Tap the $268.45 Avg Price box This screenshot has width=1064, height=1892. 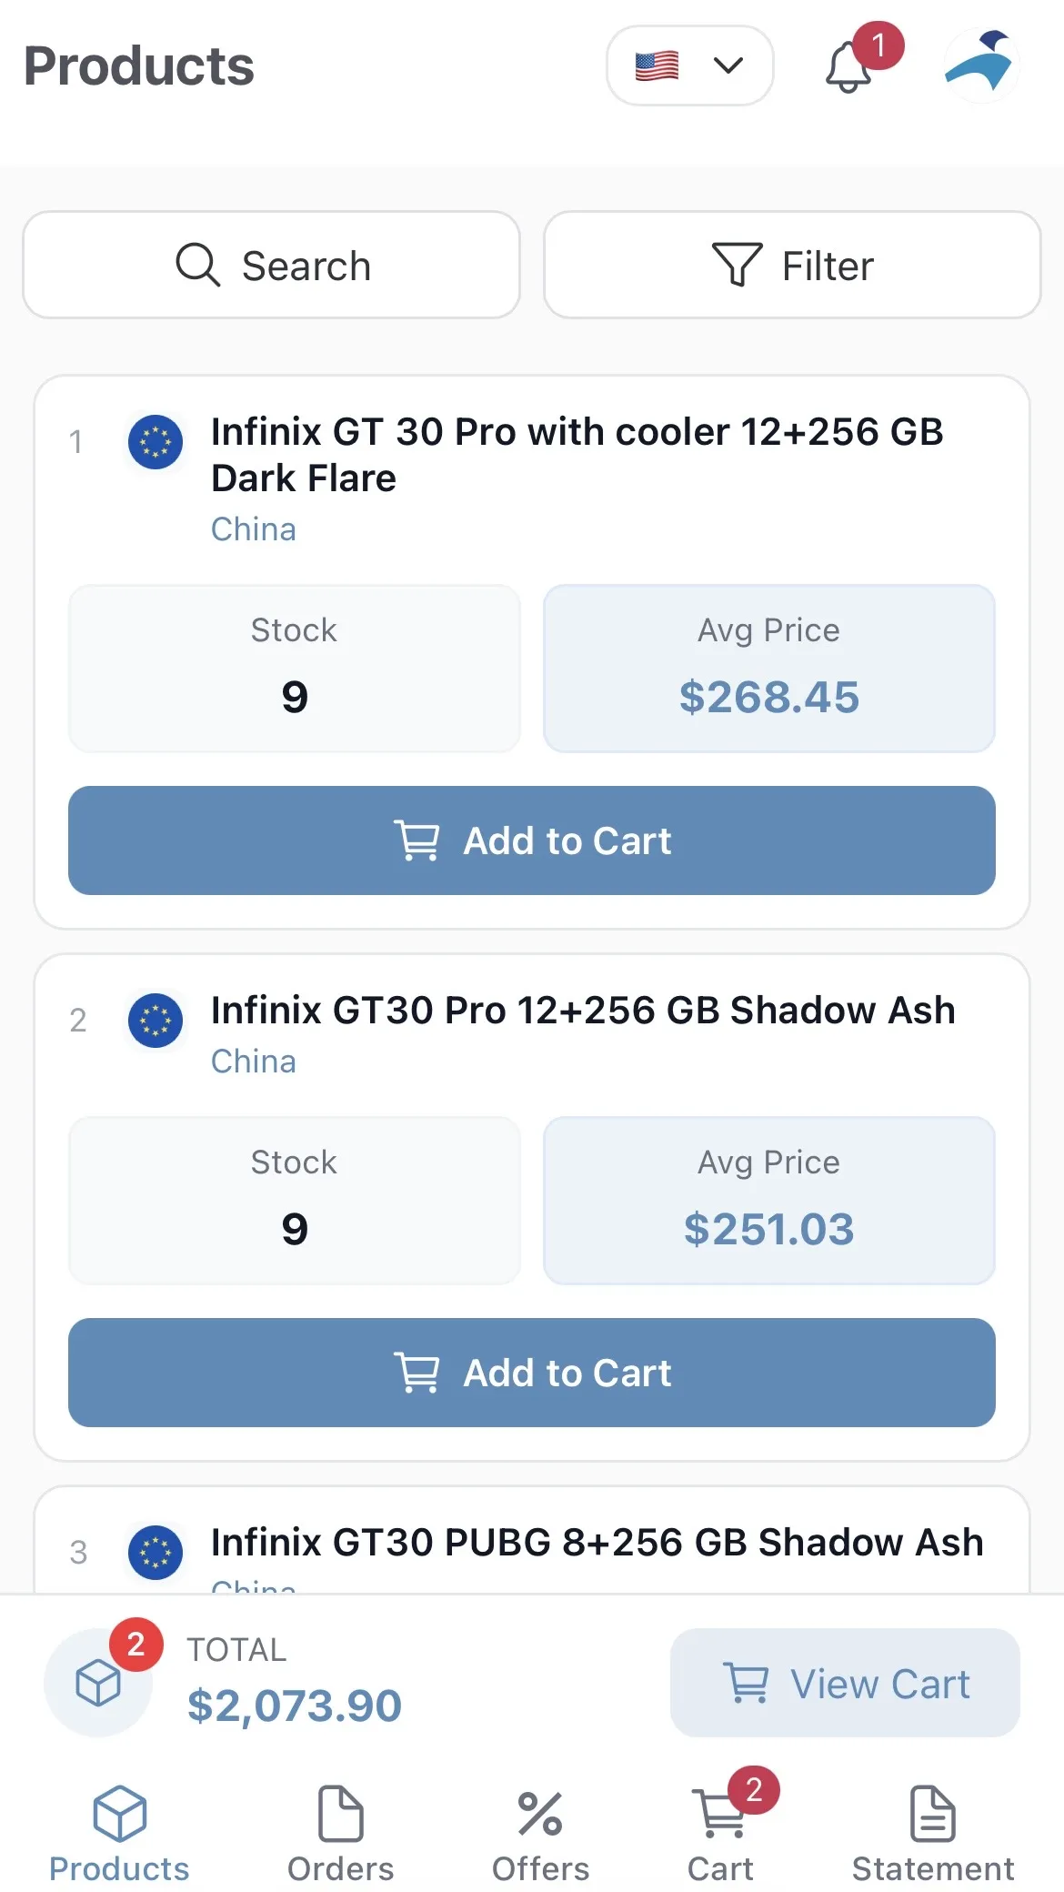[768, 669]
